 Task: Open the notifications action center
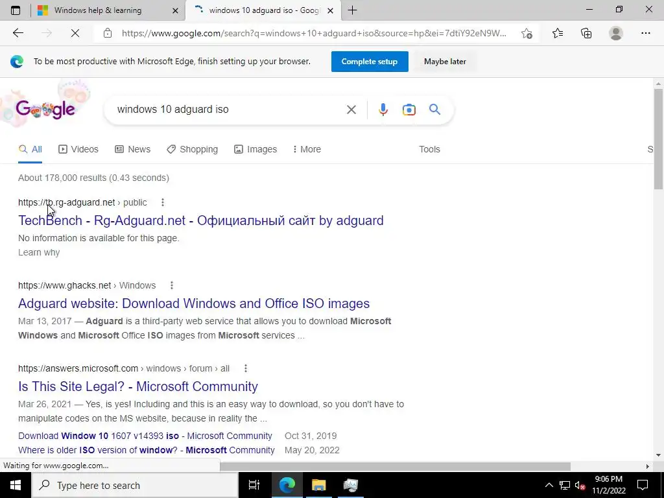click(643, 485)
